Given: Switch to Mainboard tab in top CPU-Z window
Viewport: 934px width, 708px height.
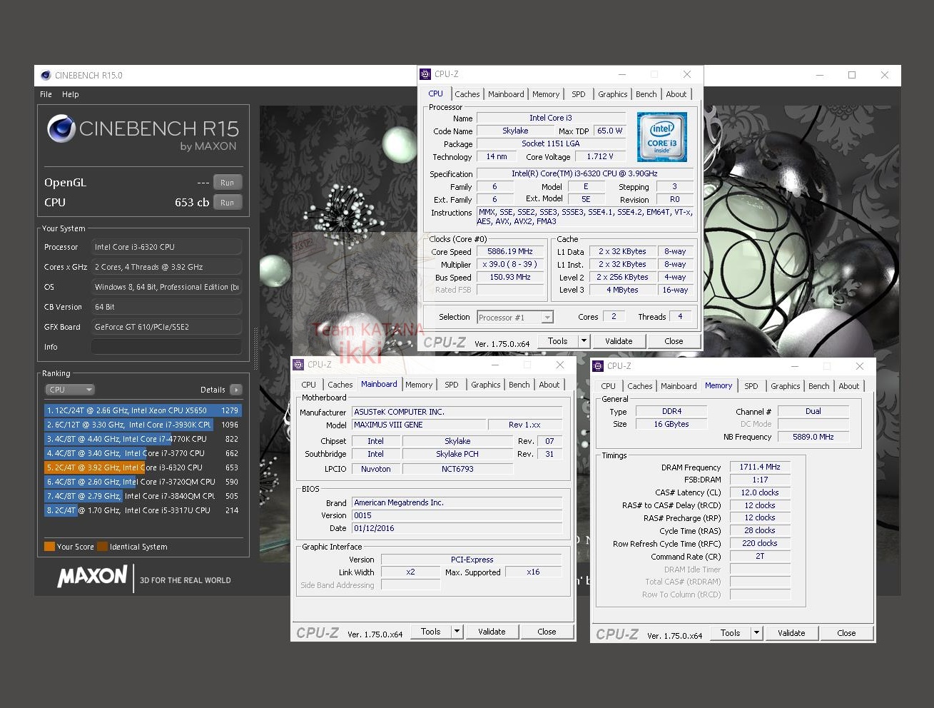Looking at the screenshot, I should coord(506,94).
